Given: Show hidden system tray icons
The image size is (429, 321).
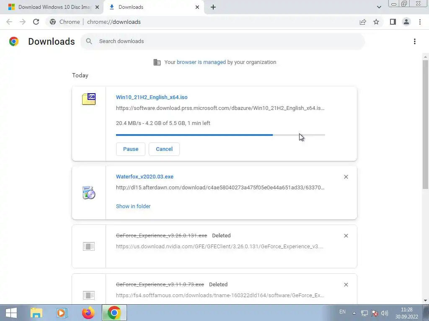Looking at the screenshot, I should click(354, 313).
